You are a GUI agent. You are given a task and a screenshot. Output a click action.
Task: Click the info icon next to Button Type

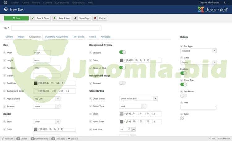(91, 106)
